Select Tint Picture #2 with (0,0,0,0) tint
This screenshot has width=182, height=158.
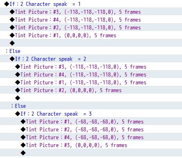[x=91, y=90]
